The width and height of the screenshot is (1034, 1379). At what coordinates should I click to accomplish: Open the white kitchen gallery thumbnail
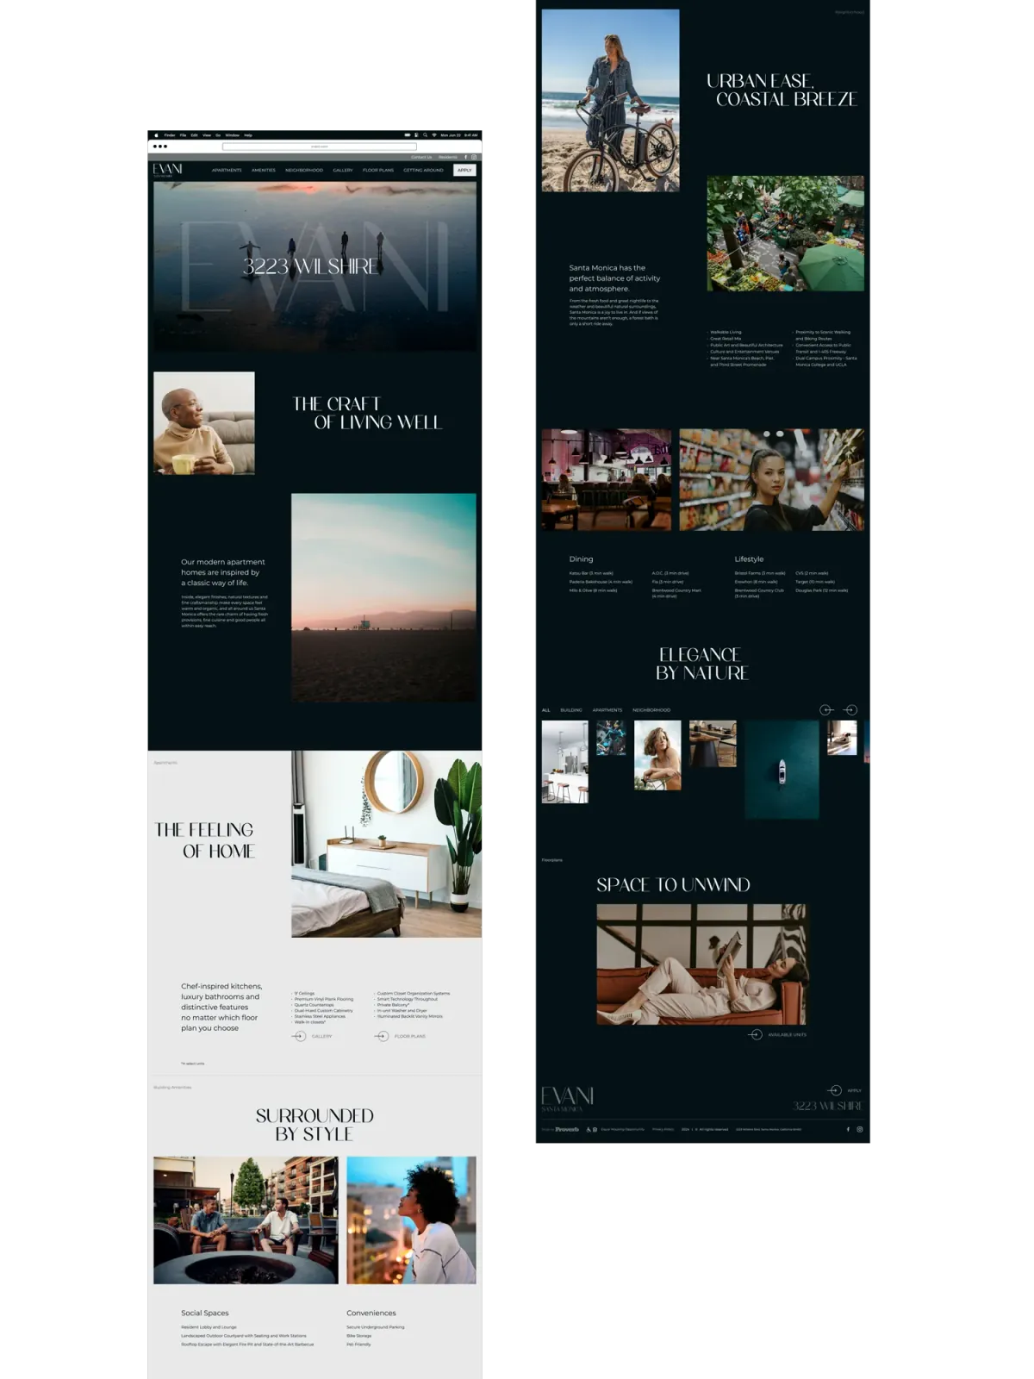click(564, 762)
